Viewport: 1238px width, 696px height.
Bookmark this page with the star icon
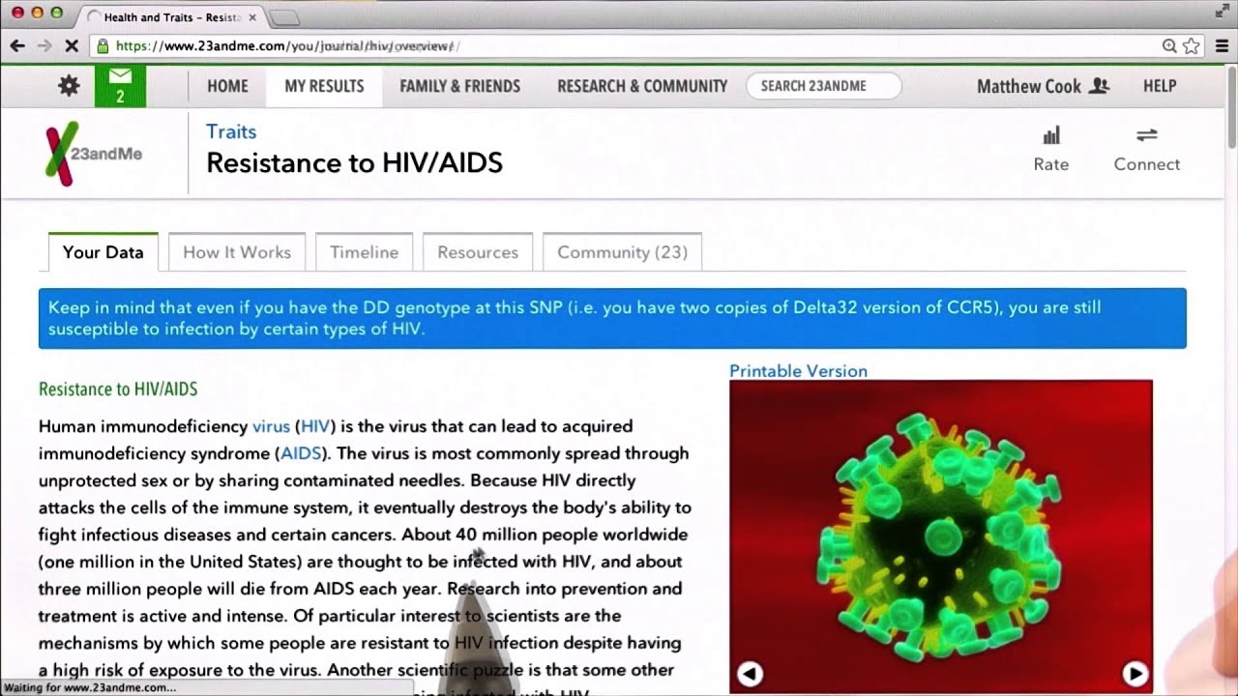point(1192,45)
